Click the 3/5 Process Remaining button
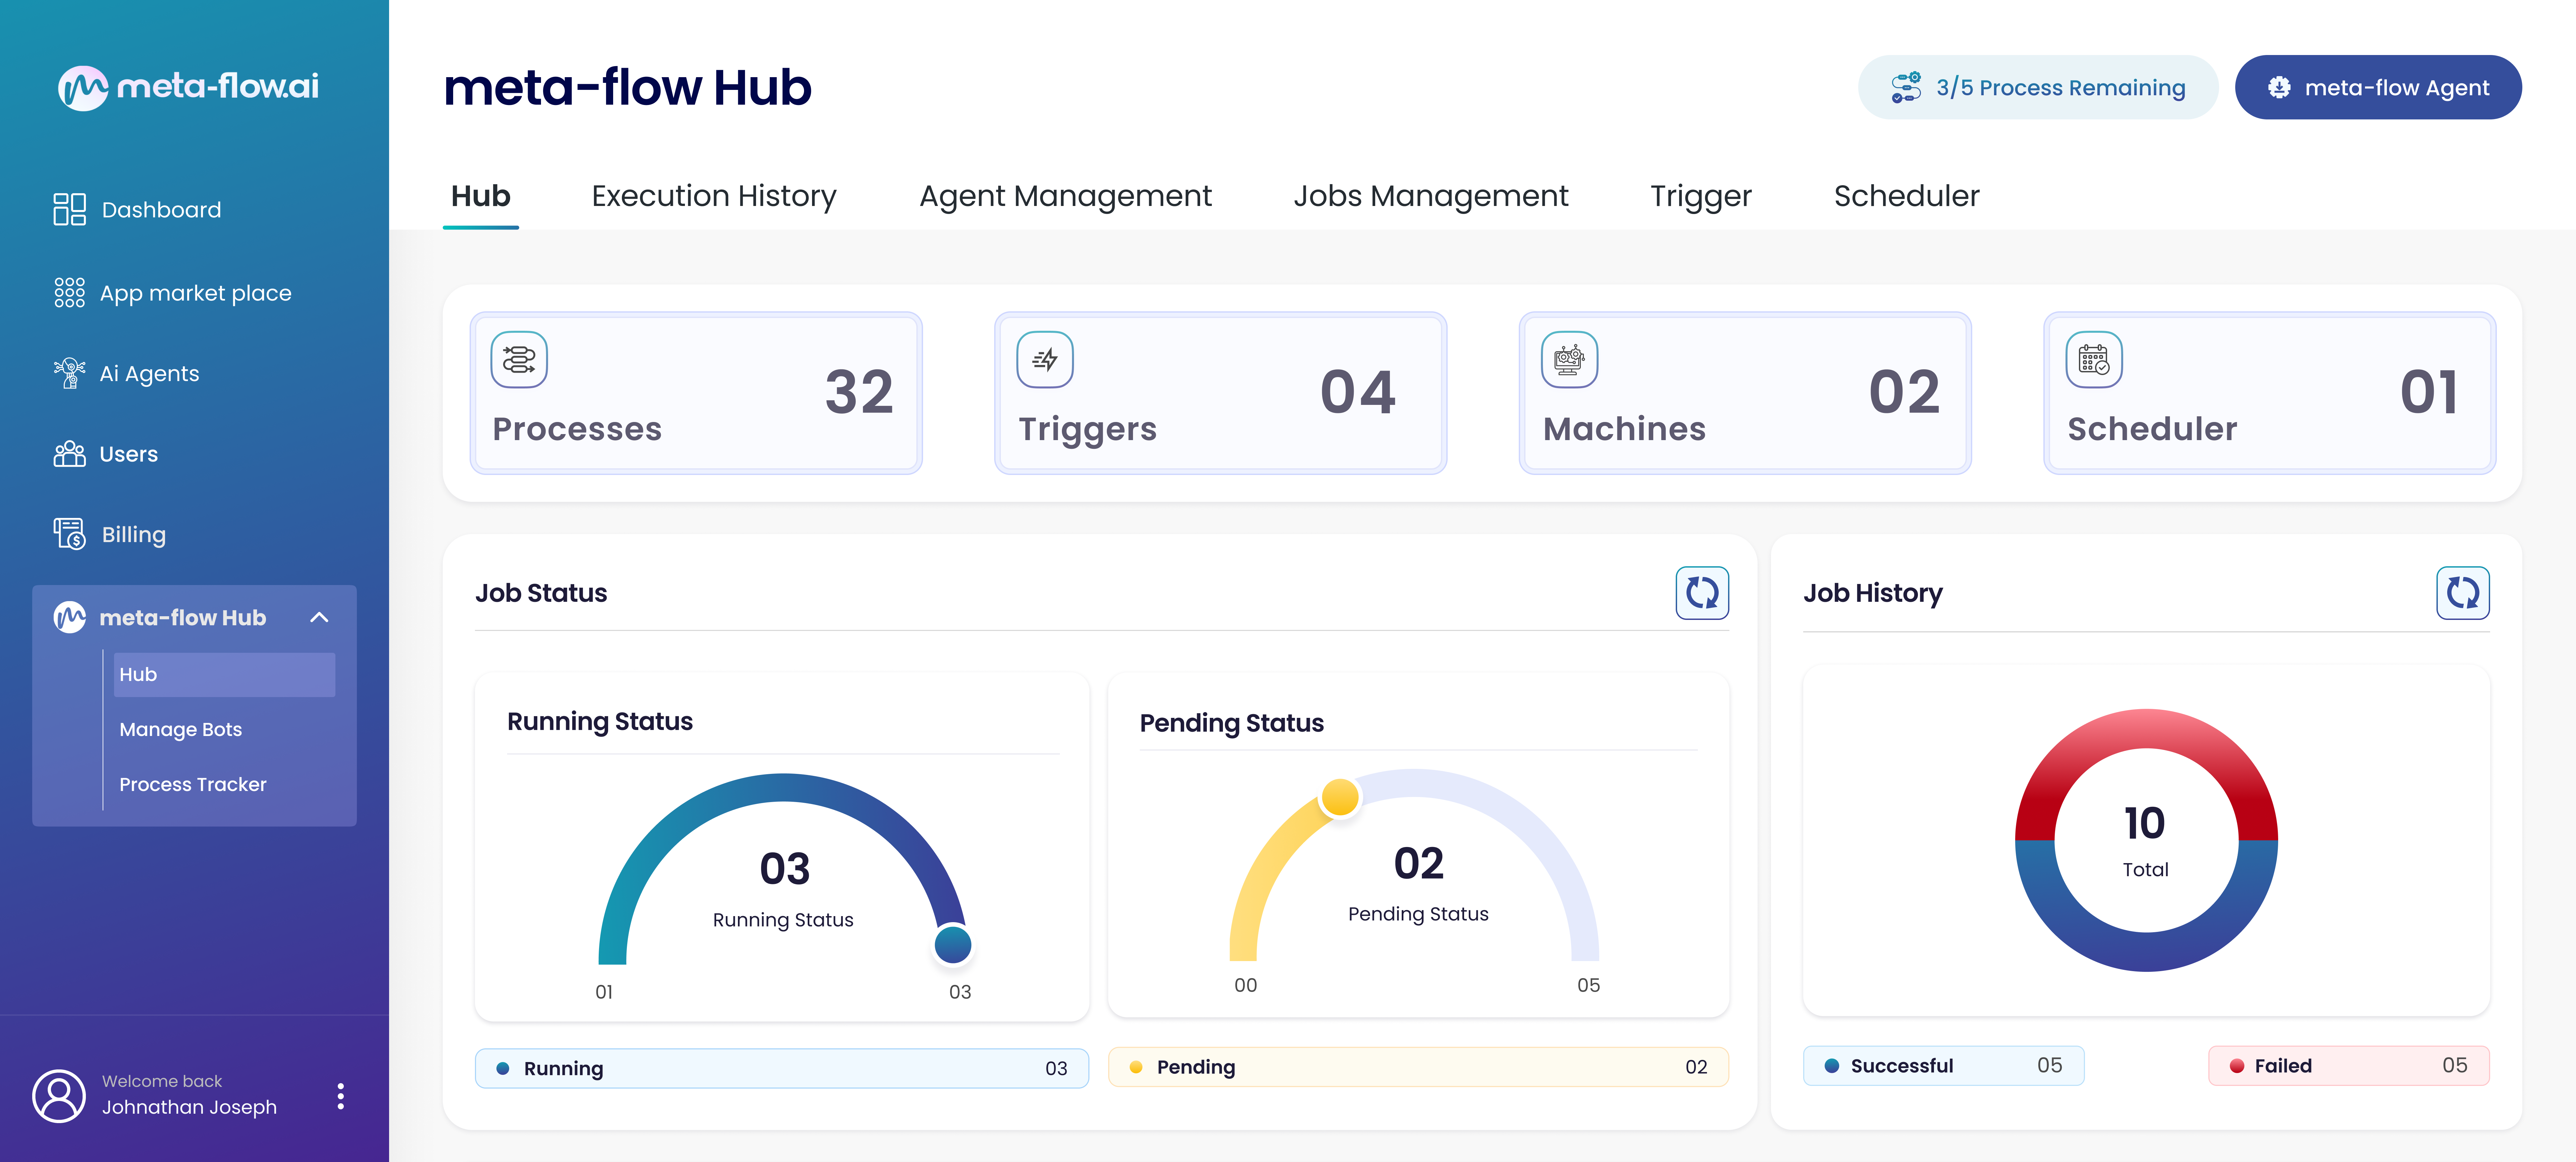 coord(2038,88)
